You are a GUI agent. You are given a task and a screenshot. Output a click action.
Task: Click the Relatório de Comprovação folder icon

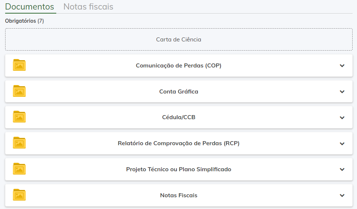pyautogui.click(x=19, y=143)
